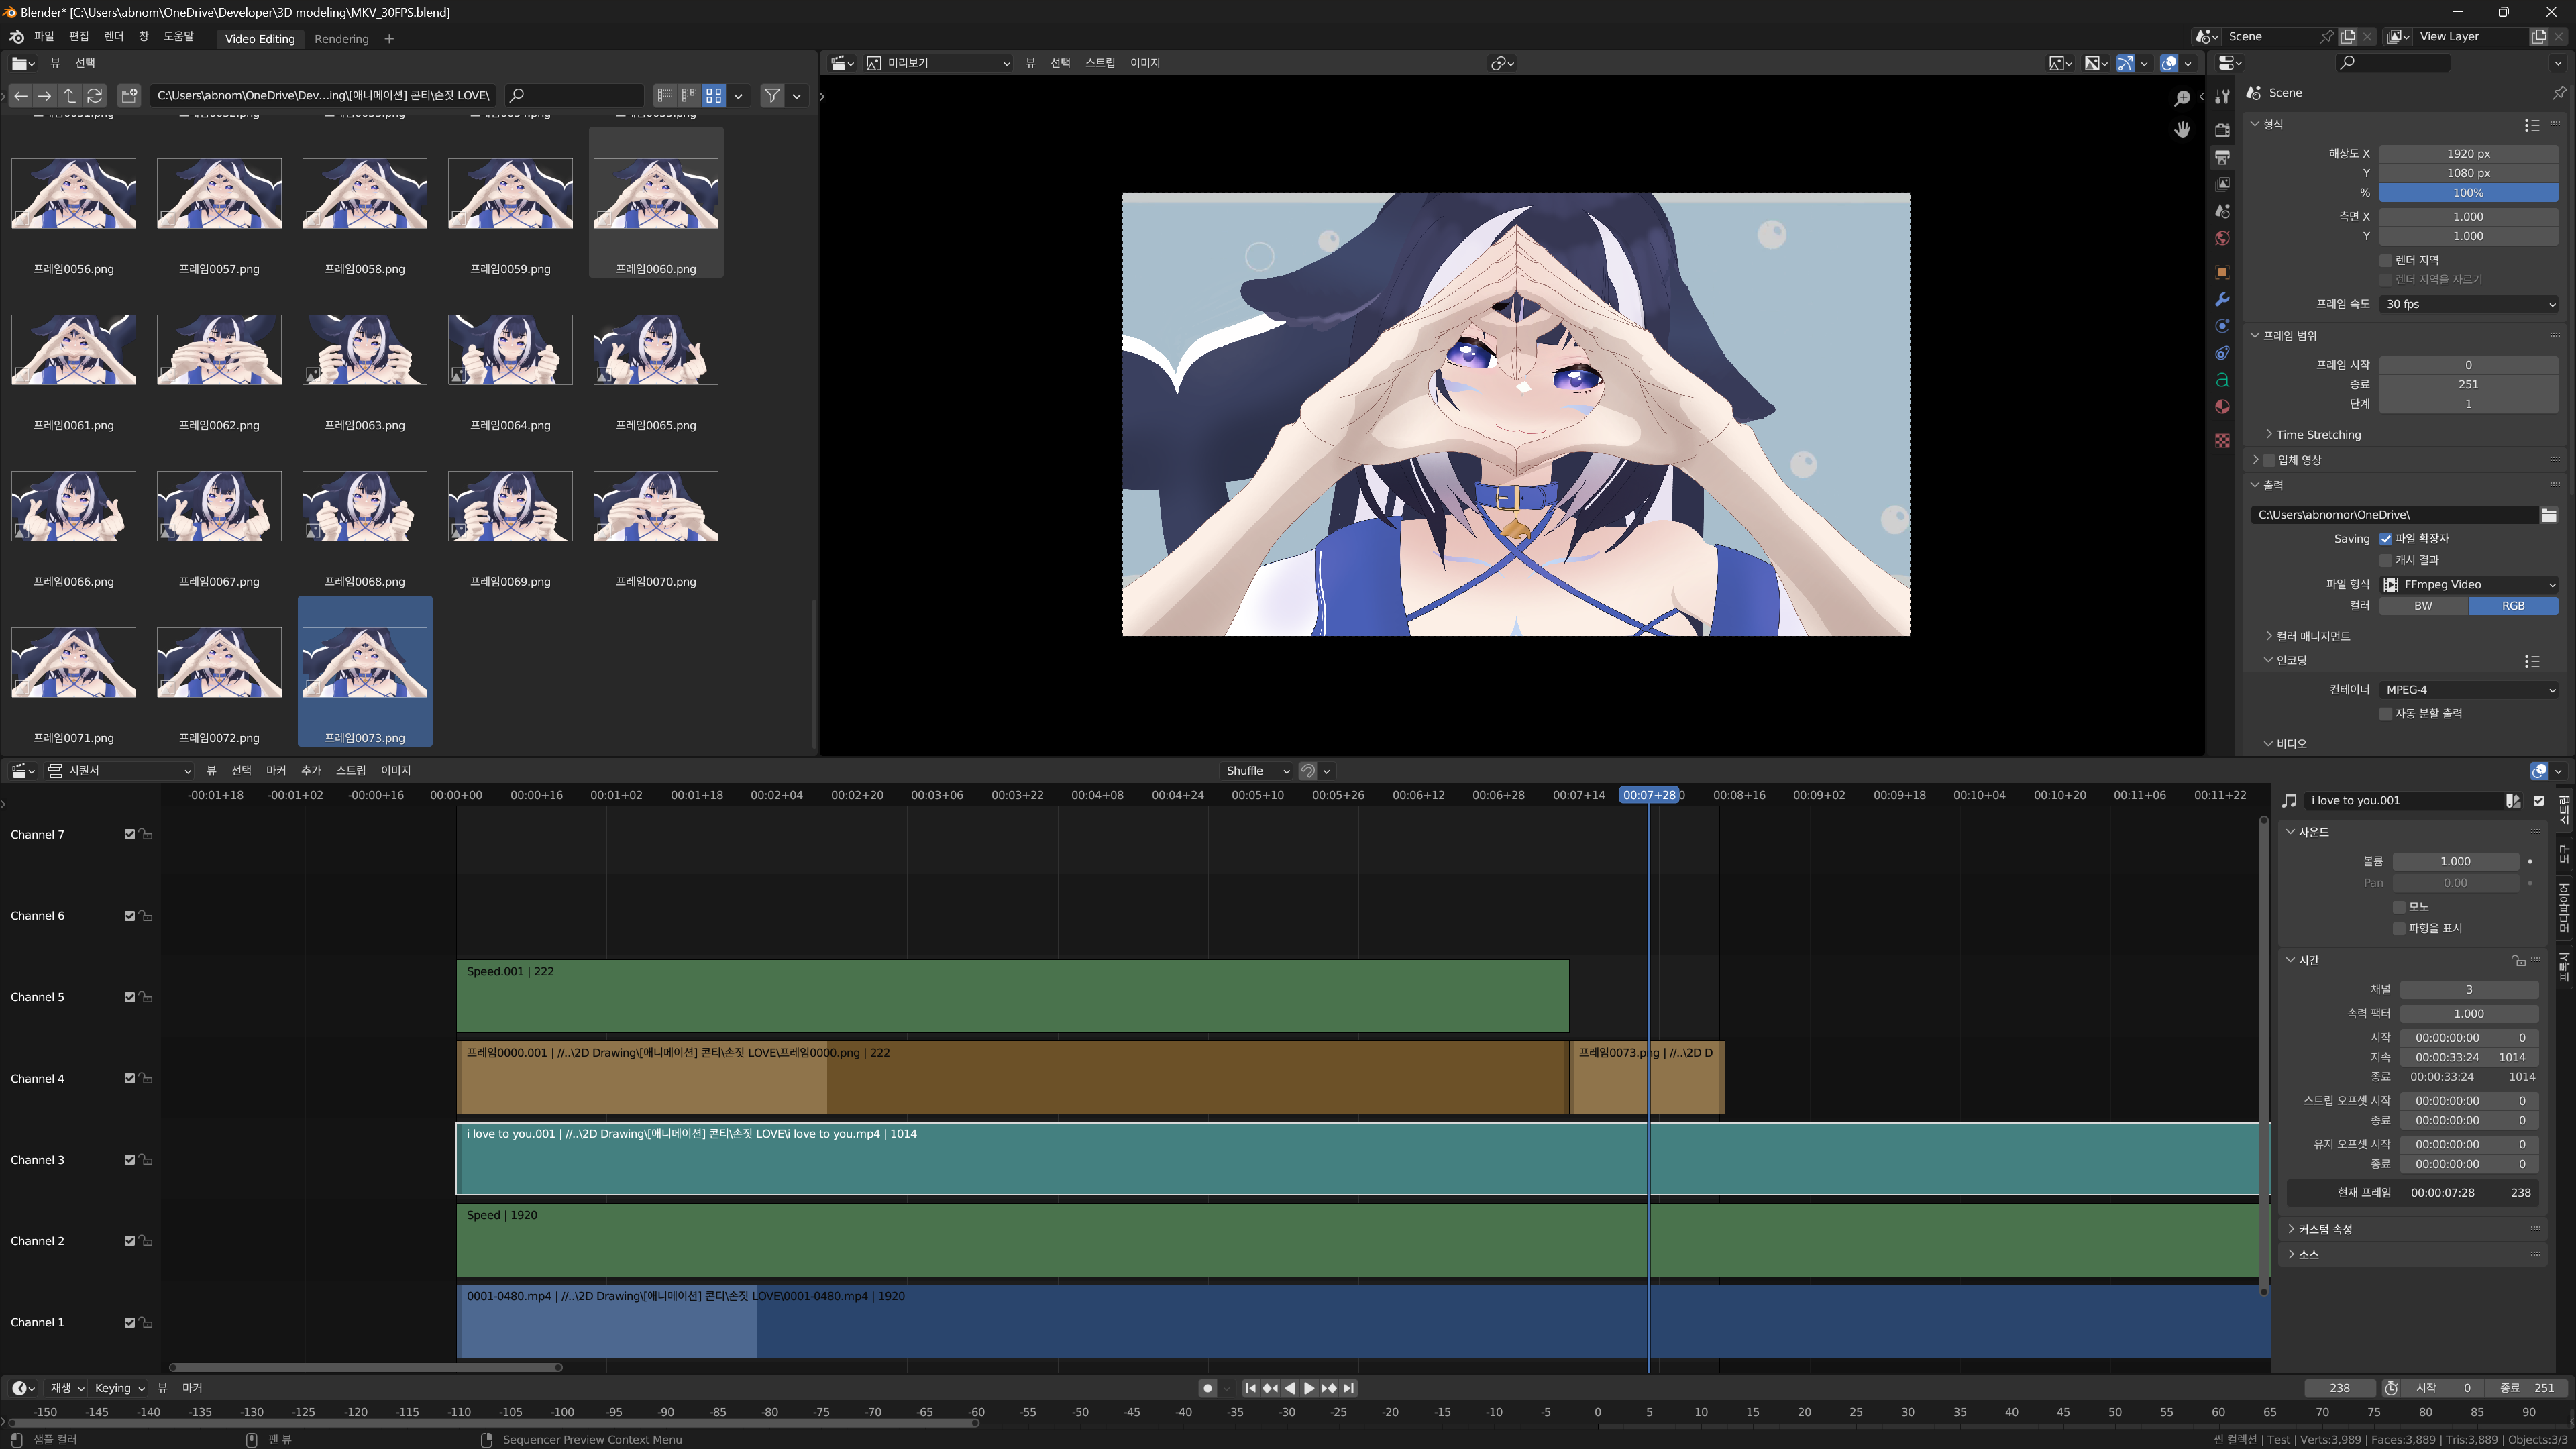
Task: Jump to end frame playback button
Action: click(x=1349, y=1388)
